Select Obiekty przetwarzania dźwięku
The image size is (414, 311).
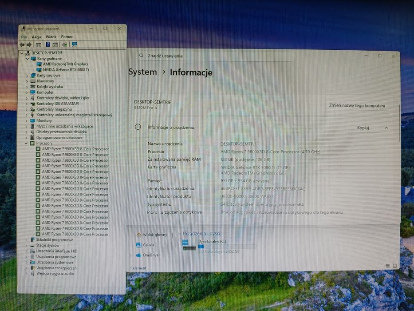[x=62, y=132]
